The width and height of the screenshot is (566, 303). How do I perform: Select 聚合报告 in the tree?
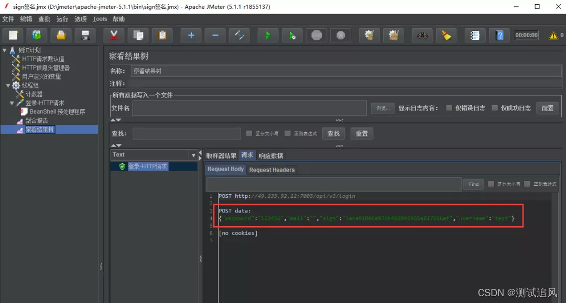[37, 121]
